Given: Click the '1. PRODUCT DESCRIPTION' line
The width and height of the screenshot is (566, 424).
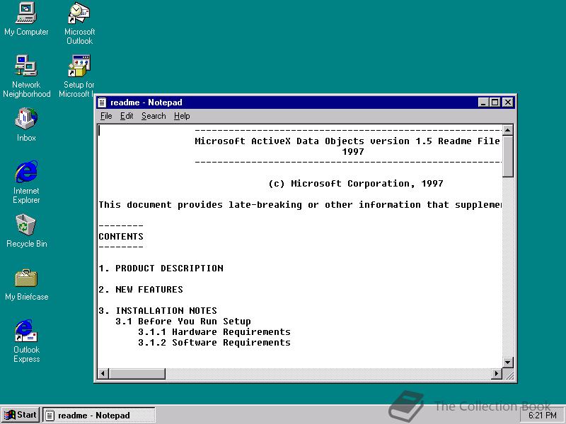Looking at the screenshot, I should click(x=161, y=269).
